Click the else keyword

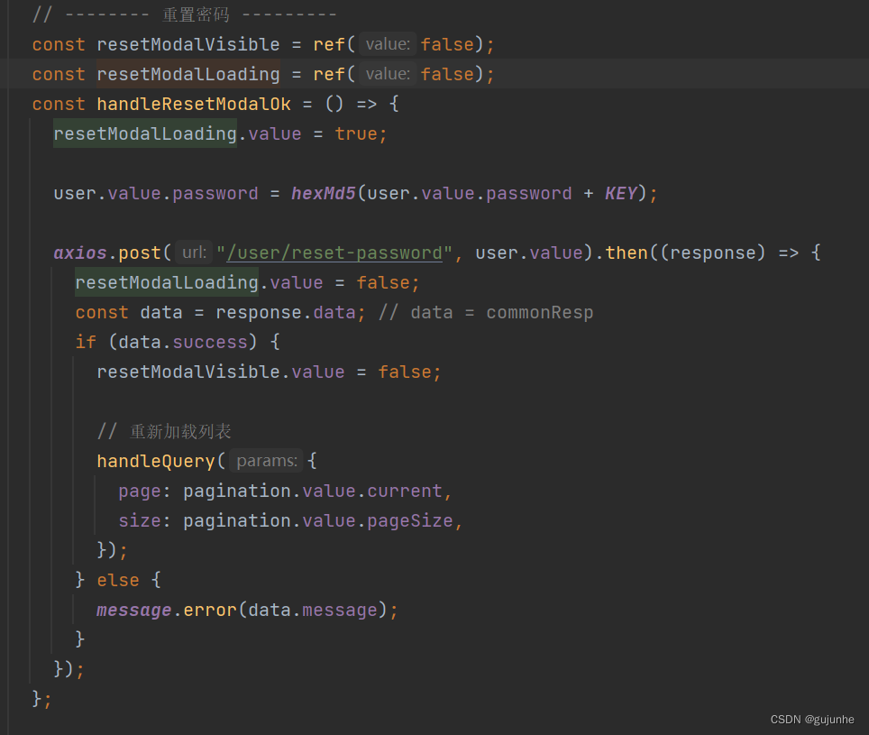118,580
